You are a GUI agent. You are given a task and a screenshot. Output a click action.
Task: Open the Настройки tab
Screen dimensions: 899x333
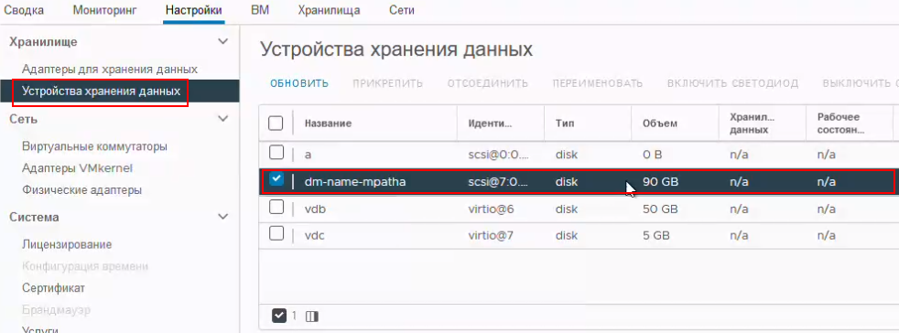coord(194,10)
